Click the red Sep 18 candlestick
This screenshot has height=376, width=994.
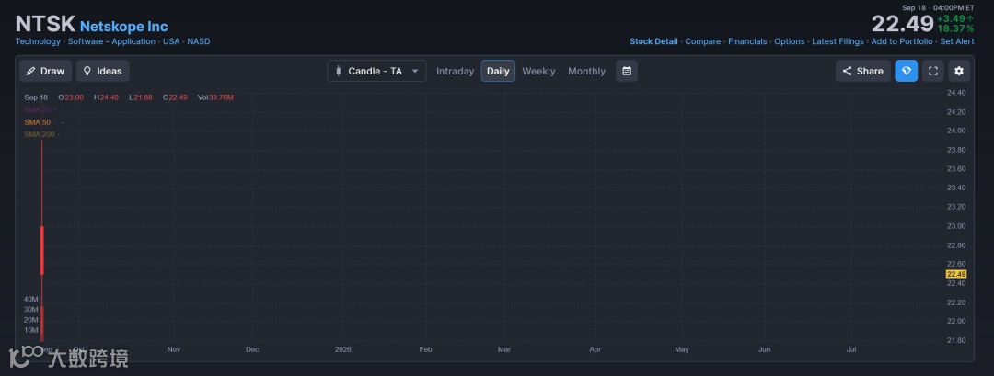coord(41,250)
